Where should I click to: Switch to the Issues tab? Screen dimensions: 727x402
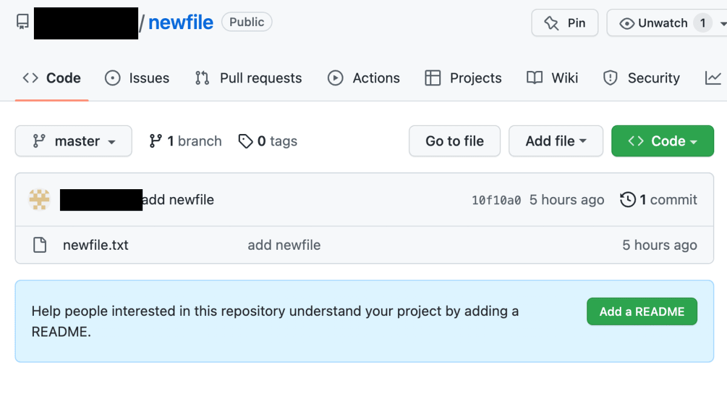(138, 78)
